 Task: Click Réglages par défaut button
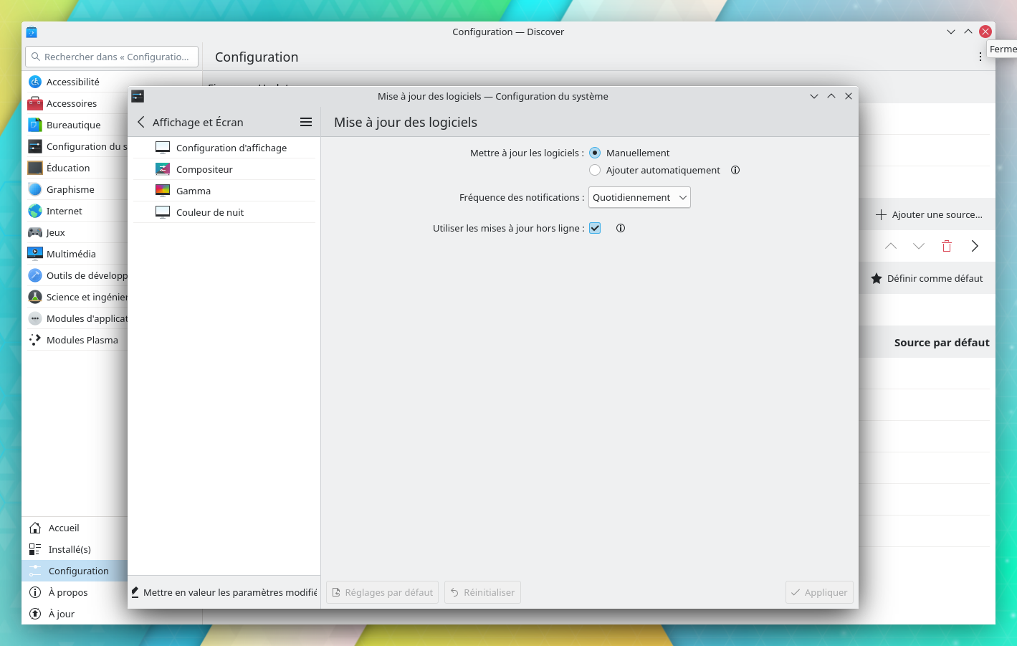[382, 592]
